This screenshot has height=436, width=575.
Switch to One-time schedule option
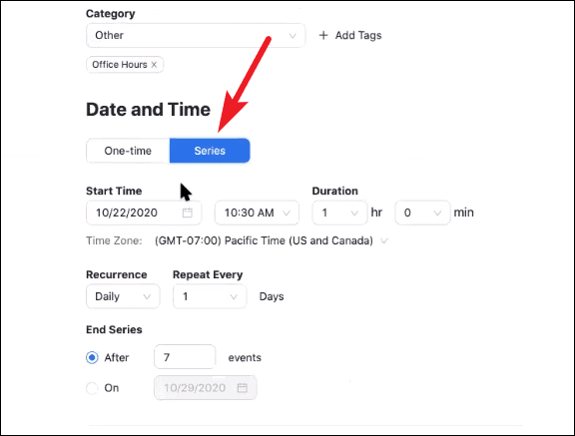coord(128,151)
